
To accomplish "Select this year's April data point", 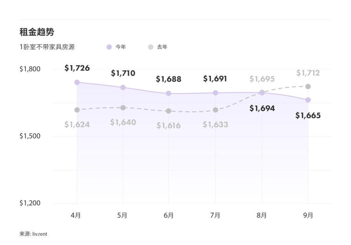I will point(77,82).
